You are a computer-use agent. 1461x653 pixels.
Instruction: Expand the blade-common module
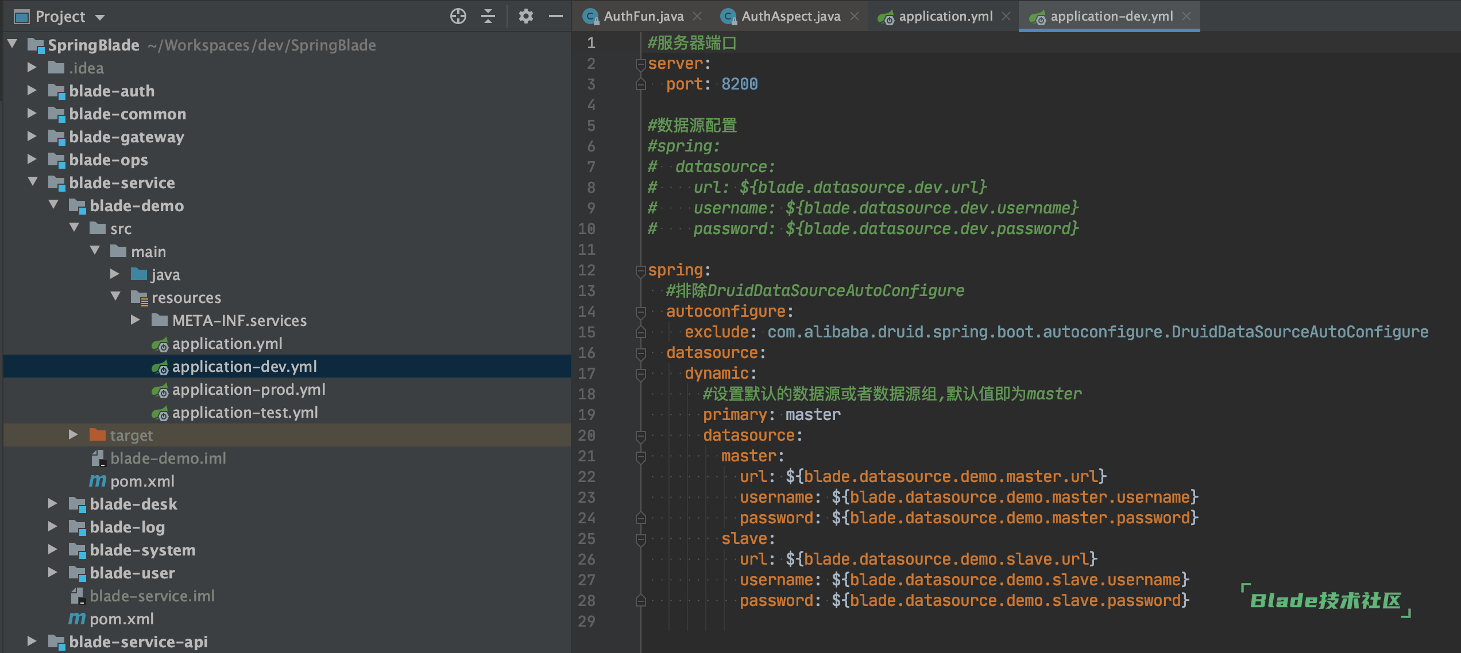click(x=32, y=113)
